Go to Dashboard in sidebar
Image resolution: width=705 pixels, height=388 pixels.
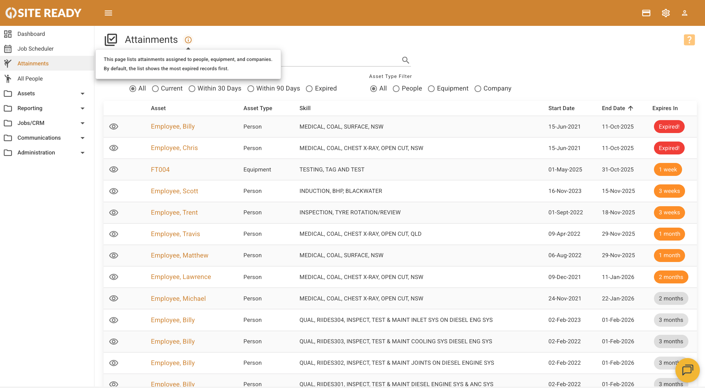[x=31, y=34]
